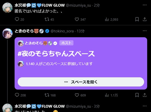Open the @mizumiya_su handle on top post
The image size is (151, 112).
(78, 5)
